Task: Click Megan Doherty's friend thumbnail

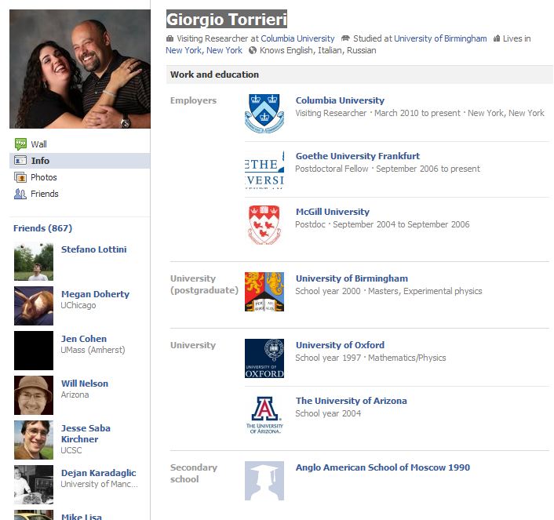Action: (34, 306)
